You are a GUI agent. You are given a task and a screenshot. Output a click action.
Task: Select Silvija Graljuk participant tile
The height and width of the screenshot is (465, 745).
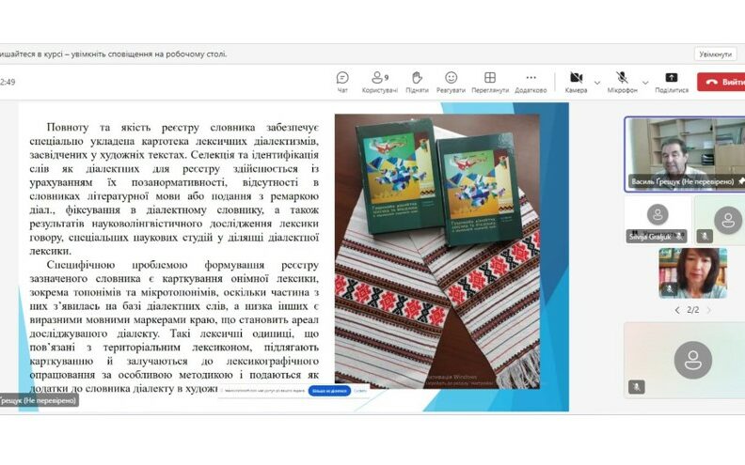[657, 221]
